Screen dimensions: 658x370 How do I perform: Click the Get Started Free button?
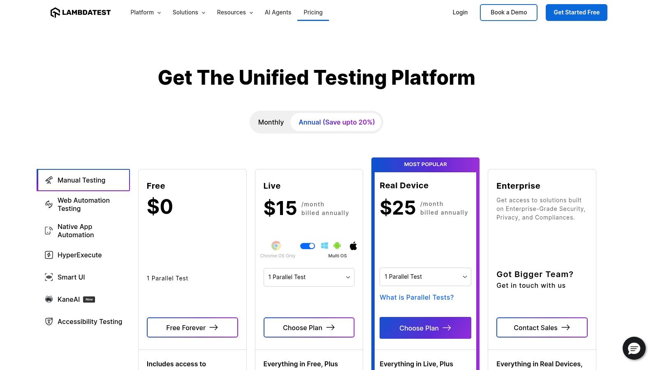[x=576, y=12]
